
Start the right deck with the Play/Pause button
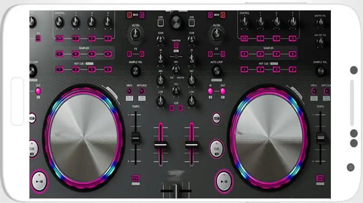click(x=224, y=181)
